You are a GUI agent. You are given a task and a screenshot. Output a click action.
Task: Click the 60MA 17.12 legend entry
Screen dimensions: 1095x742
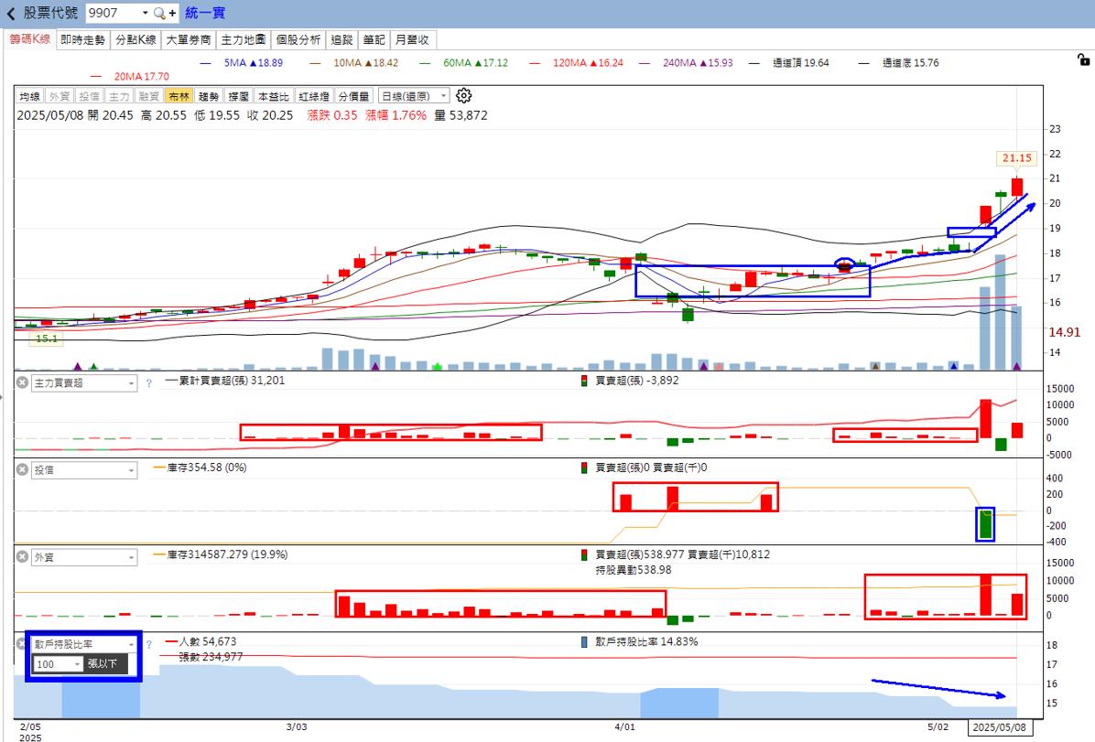tap(463, 63)
